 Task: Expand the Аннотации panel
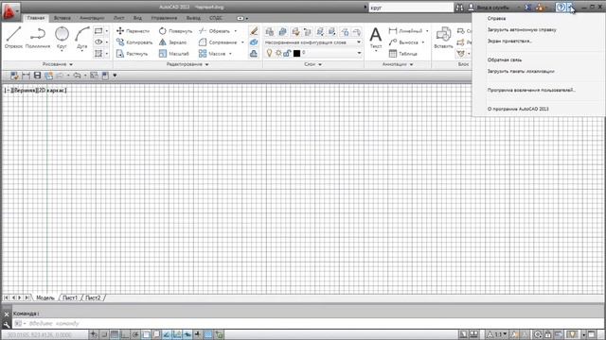(x=398, y=64)
